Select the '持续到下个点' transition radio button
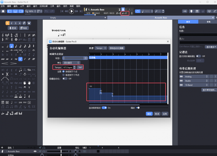The image size is (217, 156). (63, 72)
